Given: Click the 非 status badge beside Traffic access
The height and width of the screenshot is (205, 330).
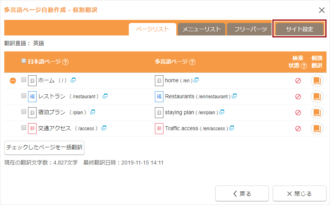Looking at the screenshot, I should (159, 129).
